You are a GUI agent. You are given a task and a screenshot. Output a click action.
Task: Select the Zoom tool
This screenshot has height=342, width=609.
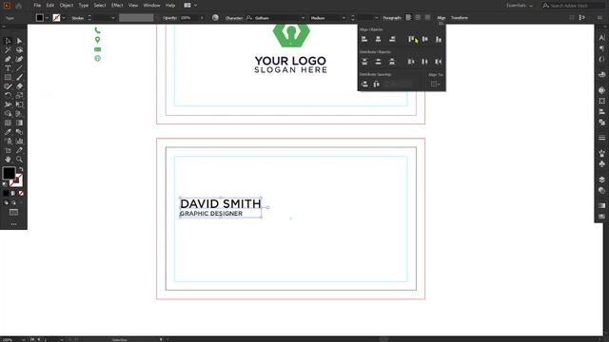[19, 160]
